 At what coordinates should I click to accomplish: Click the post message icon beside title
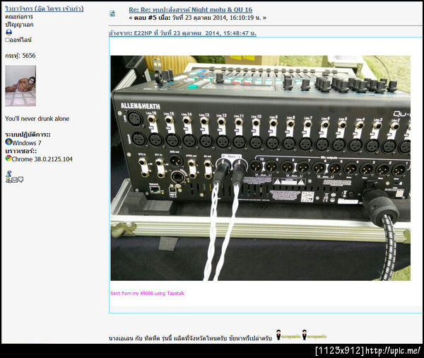coord(112,13)
